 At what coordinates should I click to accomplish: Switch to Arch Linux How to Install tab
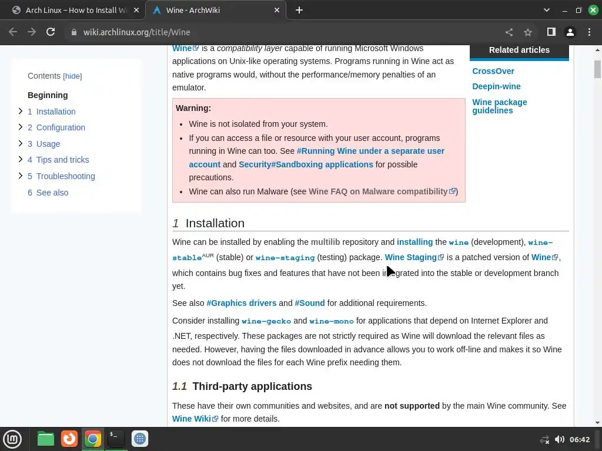[x=73, y=11]
